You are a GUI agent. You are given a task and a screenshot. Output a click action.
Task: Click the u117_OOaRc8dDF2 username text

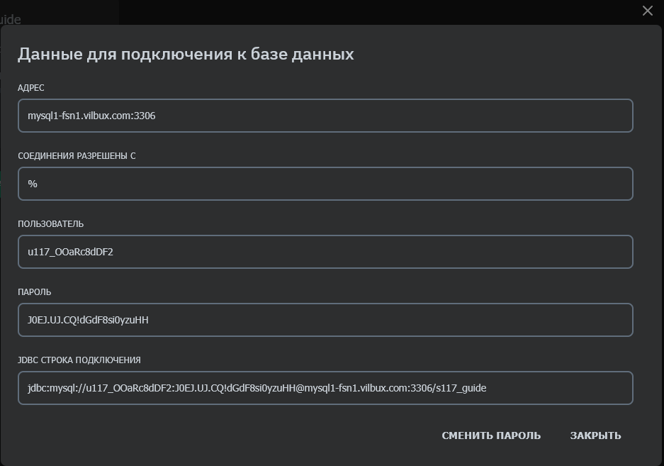72,251
